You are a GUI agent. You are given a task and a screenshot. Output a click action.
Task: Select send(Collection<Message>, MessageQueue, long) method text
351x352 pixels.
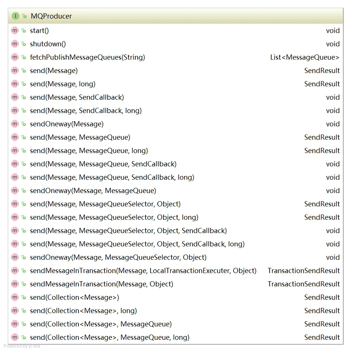tap(110, 337)
